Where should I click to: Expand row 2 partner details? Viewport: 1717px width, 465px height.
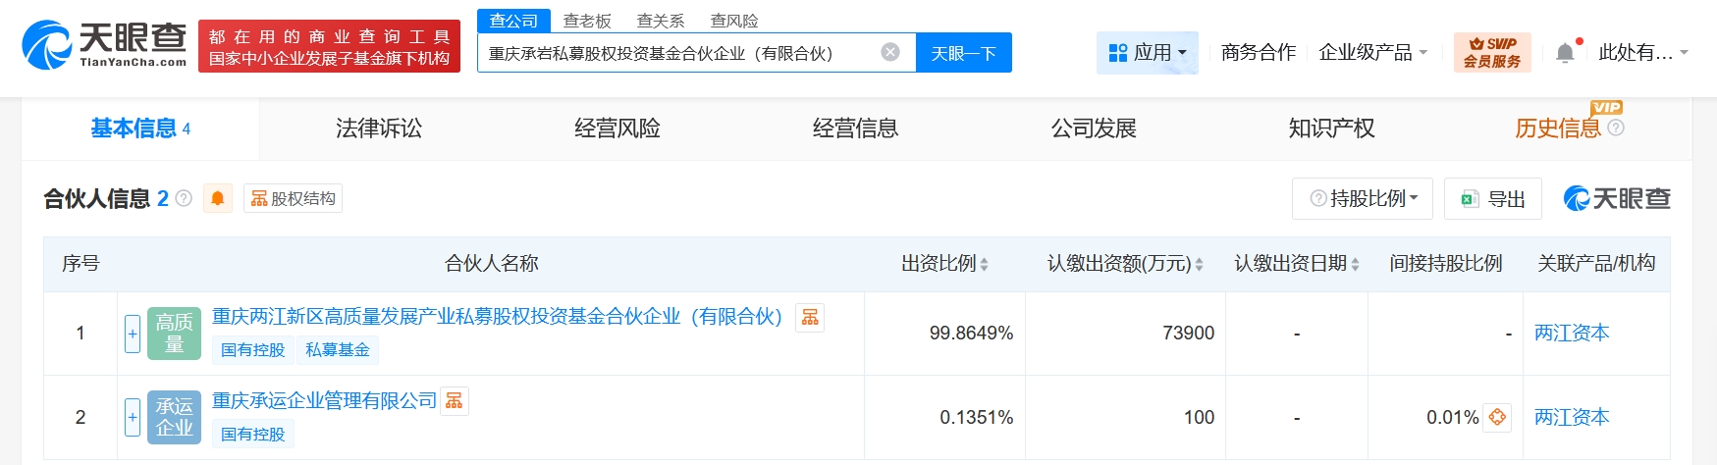pos(133,418)
